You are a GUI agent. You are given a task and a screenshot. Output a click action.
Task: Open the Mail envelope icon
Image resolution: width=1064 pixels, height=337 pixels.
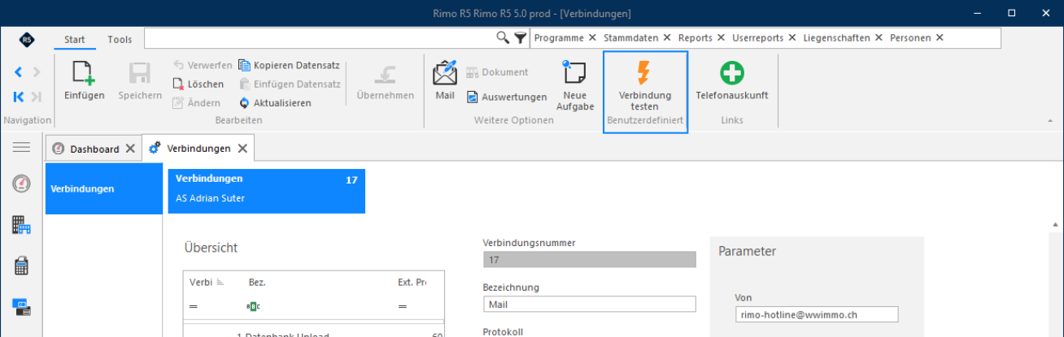tap(445, 73)
